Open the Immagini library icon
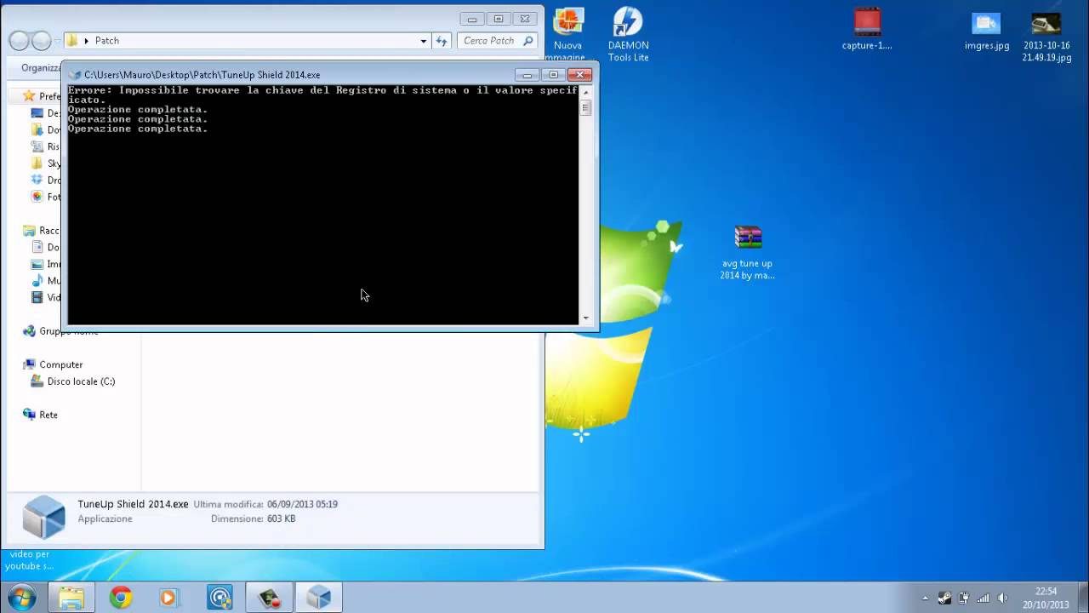 pyautogui.click(x=37, y=264)
